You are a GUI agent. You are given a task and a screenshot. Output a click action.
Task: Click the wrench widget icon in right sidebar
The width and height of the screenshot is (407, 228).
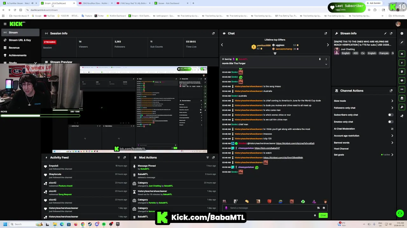point(402,107)
